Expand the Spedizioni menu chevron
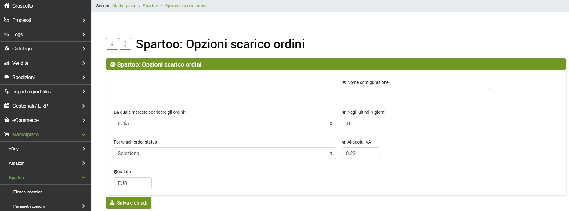This screenshot has height=211, width=569. coord(84,77)
